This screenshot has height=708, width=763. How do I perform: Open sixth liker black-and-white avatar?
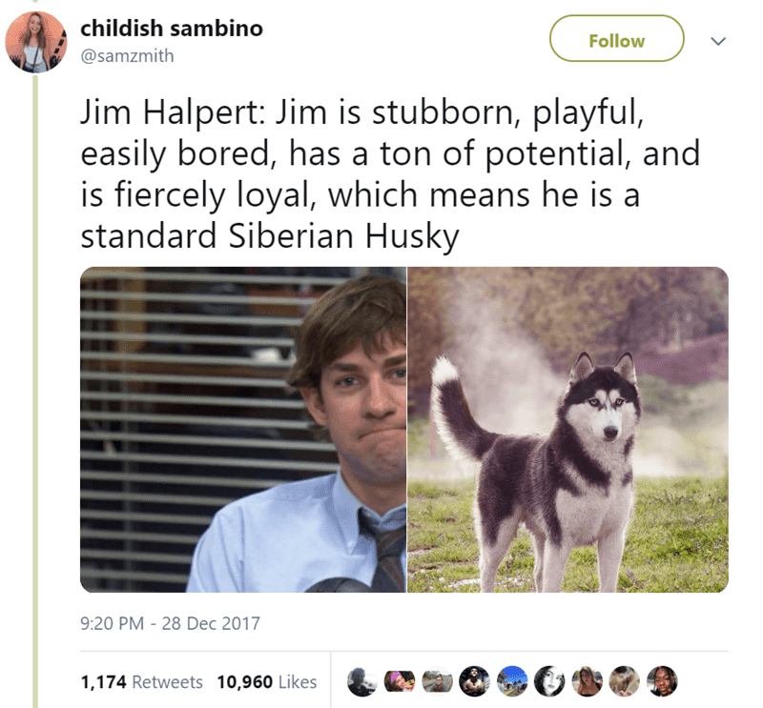pos(549,681)
